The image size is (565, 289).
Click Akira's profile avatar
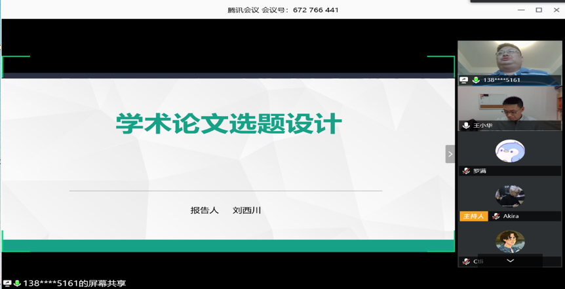pos(510,197)
